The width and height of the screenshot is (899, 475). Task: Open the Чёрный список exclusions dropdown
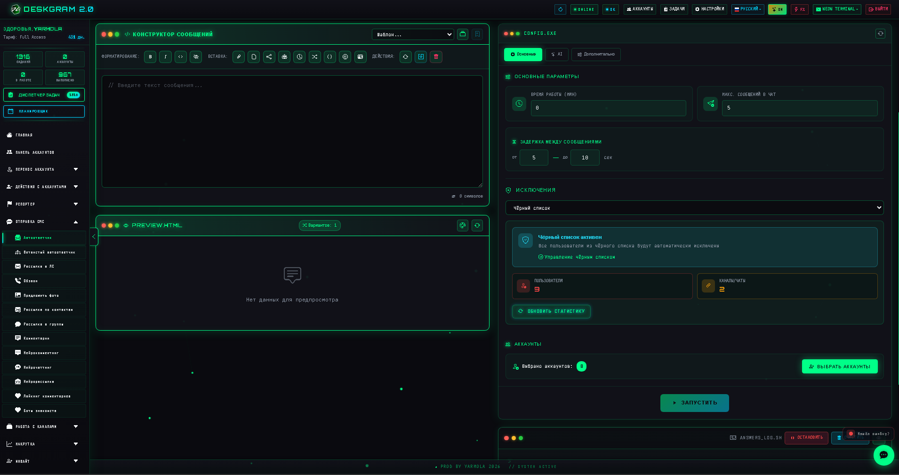[694, 208]
